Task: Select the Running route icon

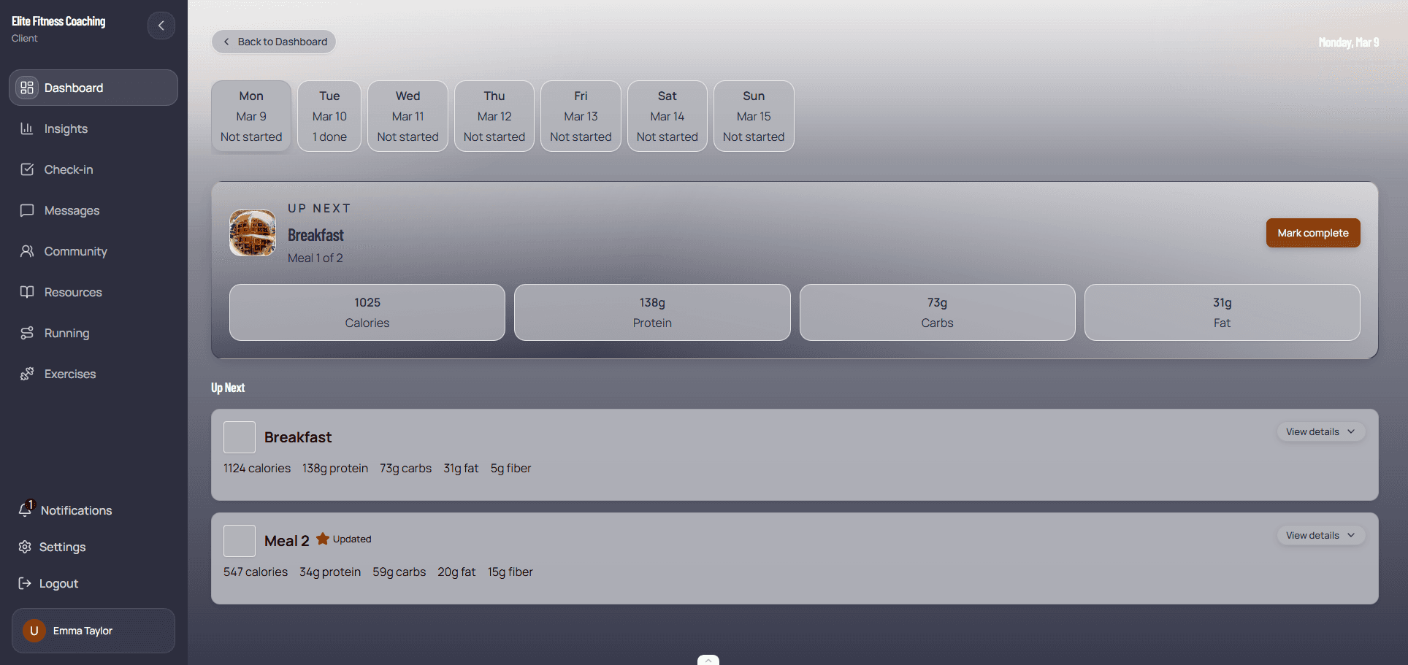Action: (27, 333)
